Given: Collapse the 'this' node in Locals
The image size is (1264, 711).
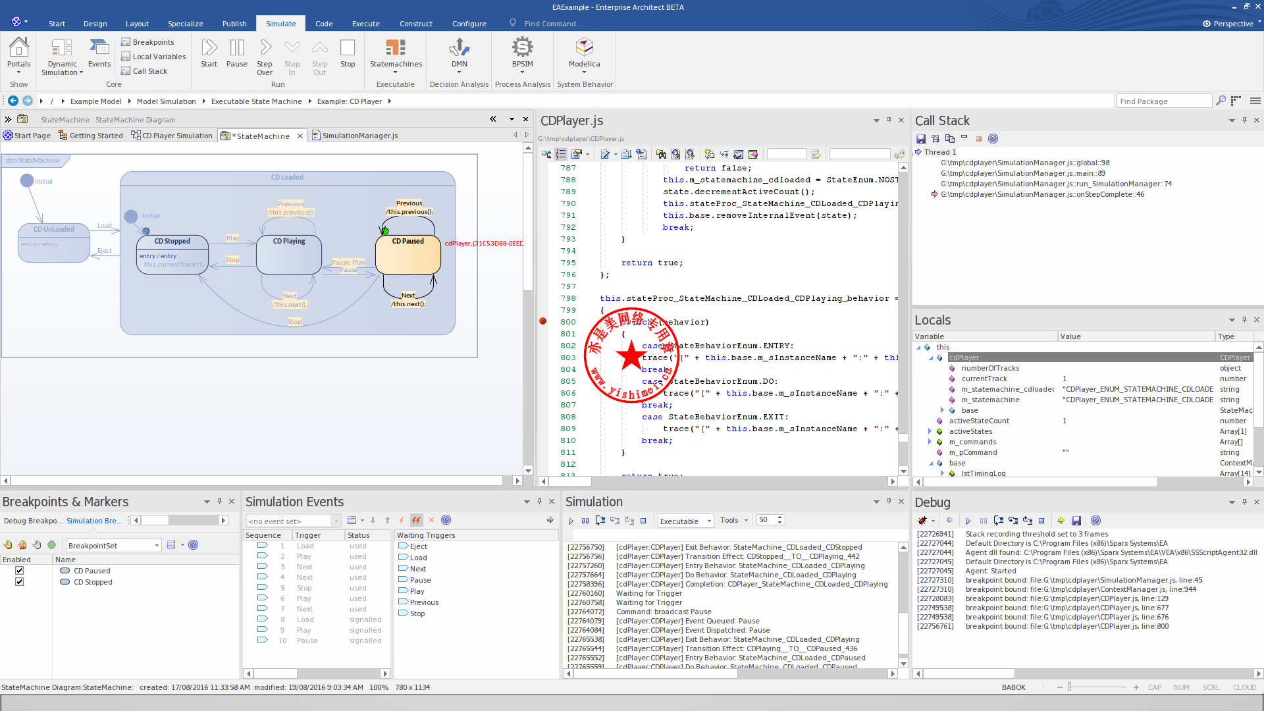Looking at the screenshot, I should coord(918,347).
